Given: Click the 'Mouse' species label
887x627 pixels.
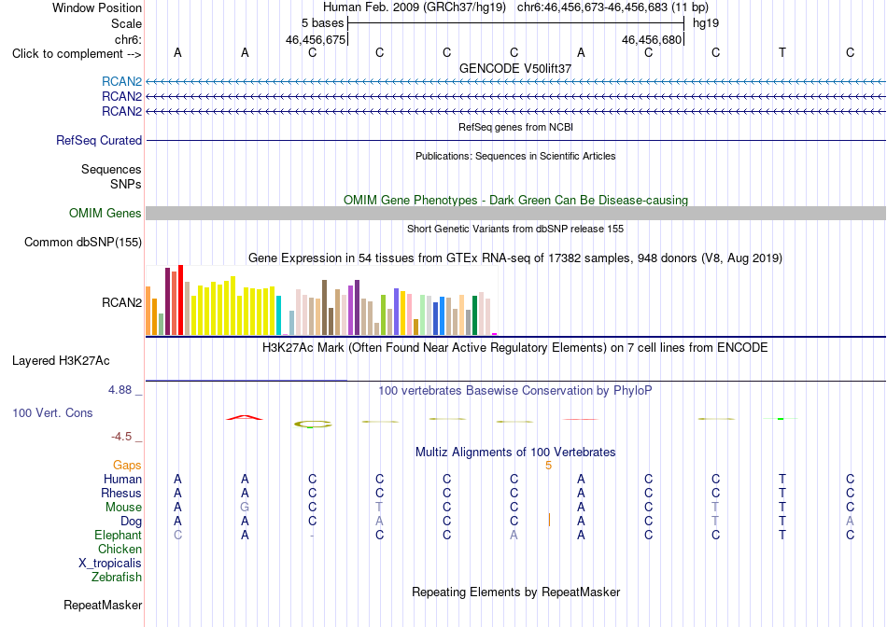Looking at the screenshot, I should tap(123, 508).
